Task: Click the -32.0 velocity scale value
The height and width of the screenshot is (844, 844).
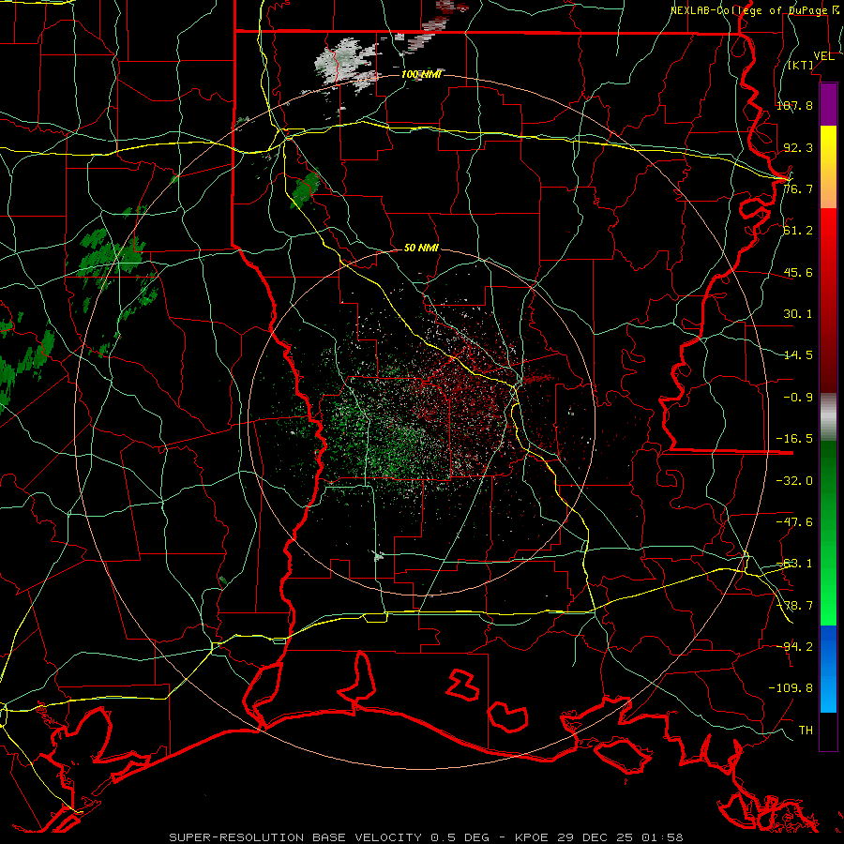Action: 794,481
